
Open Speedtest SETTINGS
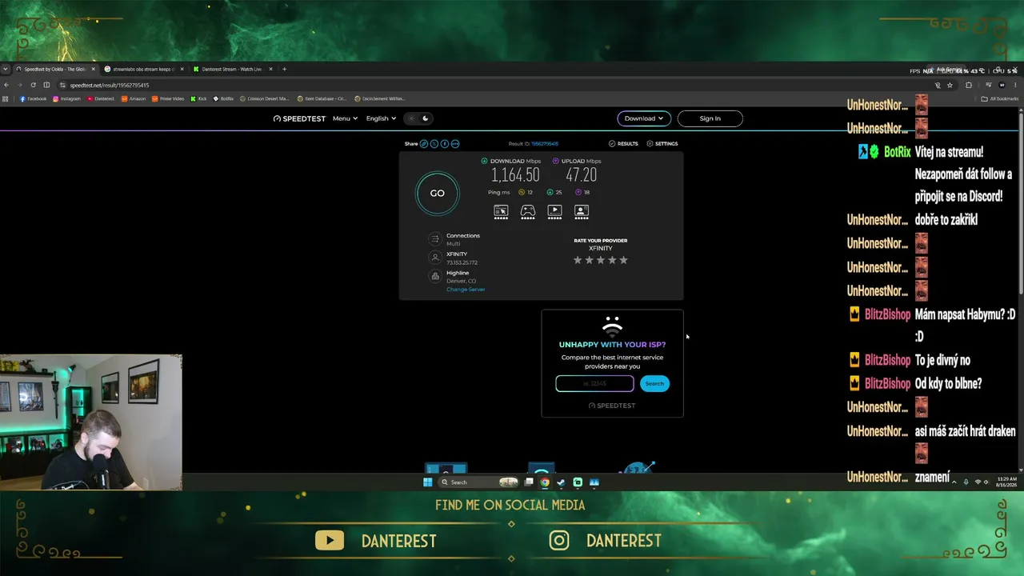point(662,144)
